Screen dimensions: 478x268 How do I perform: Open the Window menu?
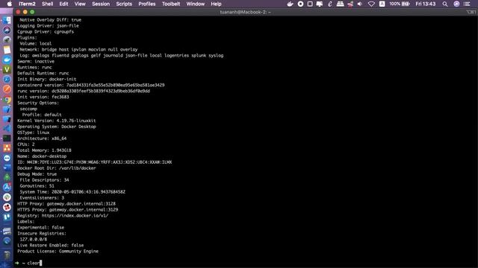click(x=196, y=4)
